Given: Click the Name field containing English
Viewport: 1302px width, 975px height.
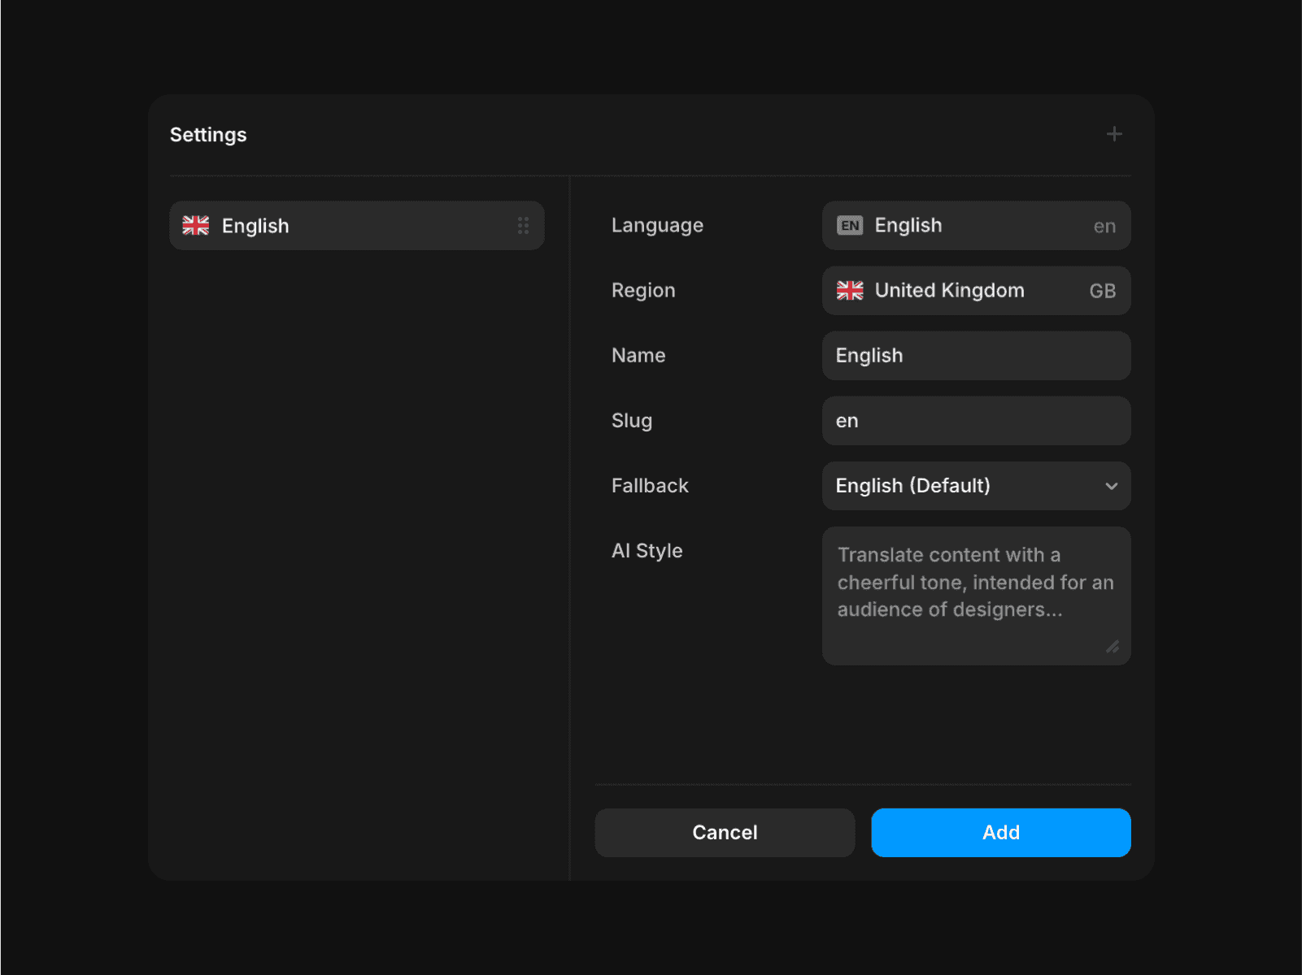Looking at the screenshot, I should tap(976, 355).
